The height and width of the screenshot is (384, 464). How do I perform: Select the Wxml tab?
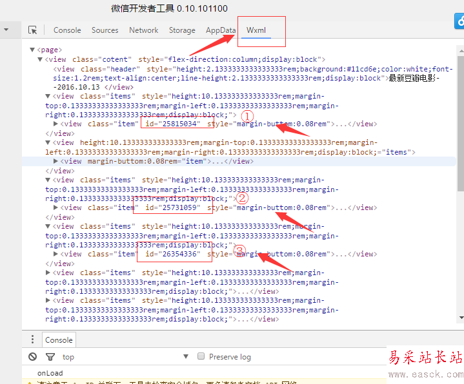[x=256, y=30]
